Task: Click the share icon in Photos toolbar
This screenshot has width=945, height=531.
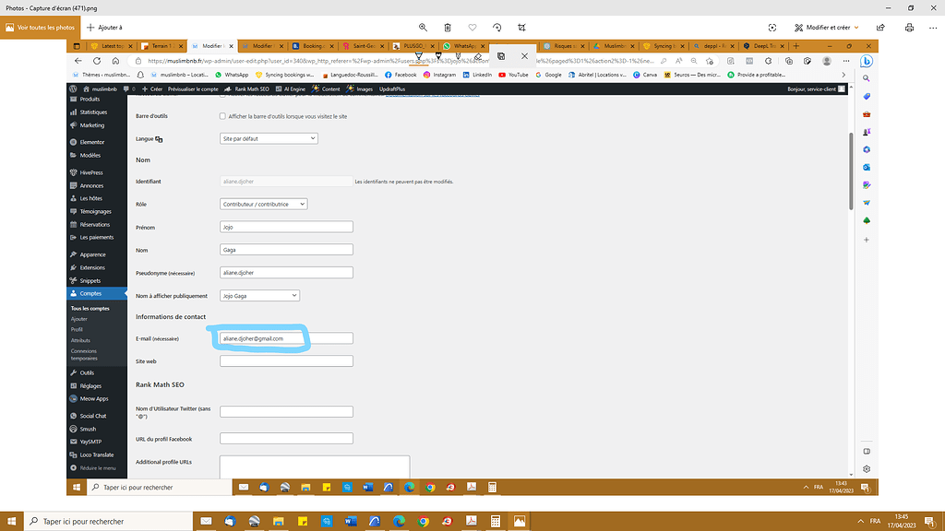Action: click(x=882, y=28)
